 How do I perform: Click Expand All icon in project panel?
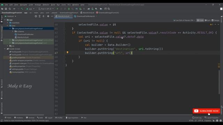40,16
